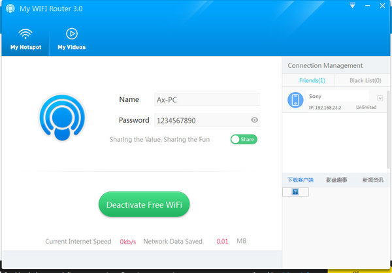Open the 新闻资讯 tab
The width and height of the screenshot is (392, 273).
(x=373, y=180)
